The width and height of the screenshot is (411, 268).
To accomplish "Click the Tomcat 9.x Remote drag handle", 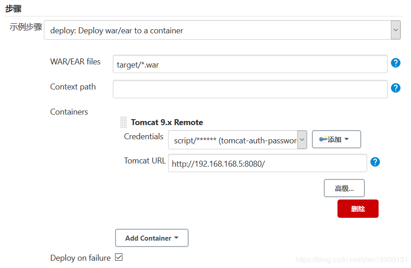I will 123,122.
